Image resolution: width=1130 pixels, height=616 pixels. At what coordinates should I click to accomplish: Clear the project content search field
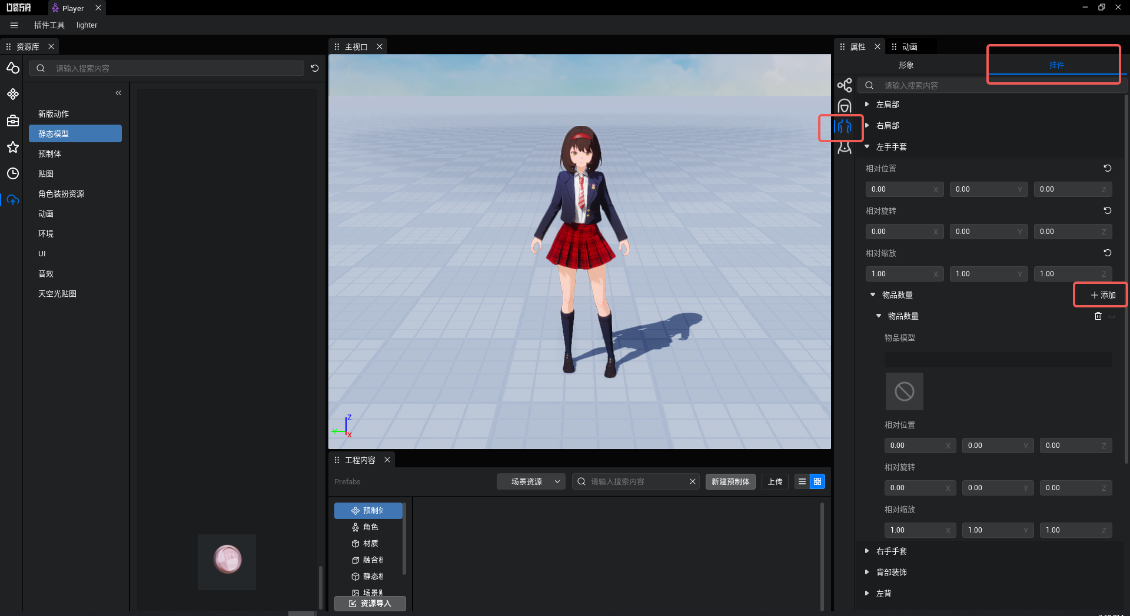point(693,481)
